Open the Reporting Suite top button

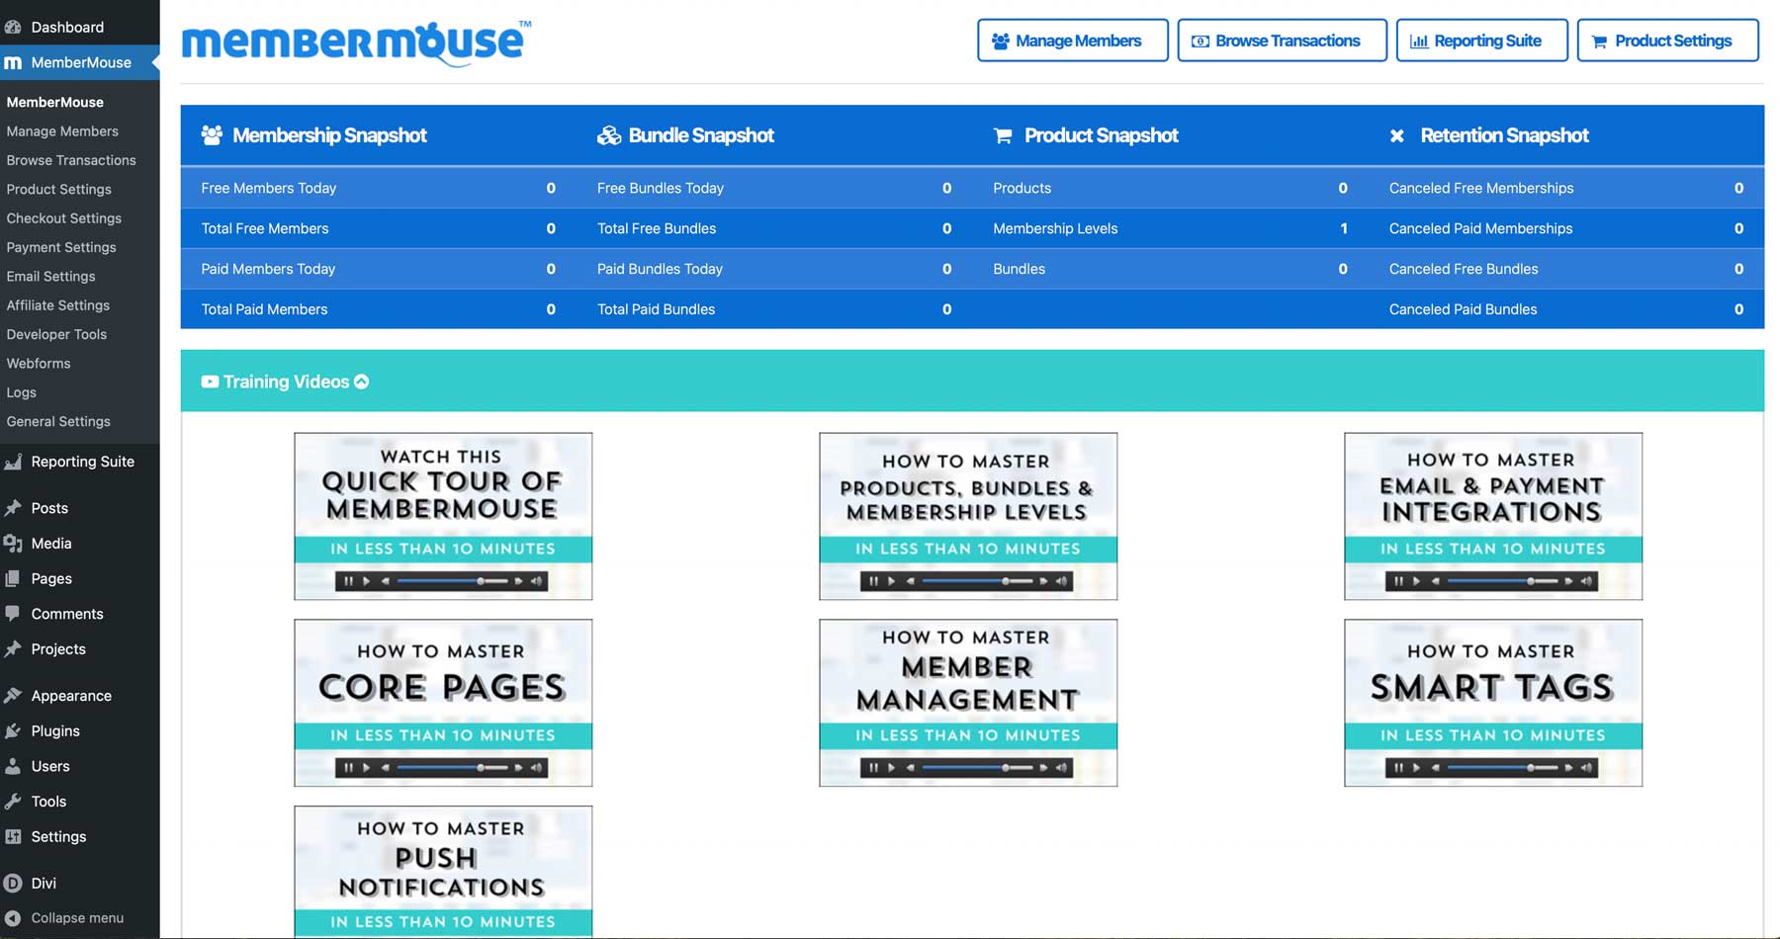(x=1481, y=41)
